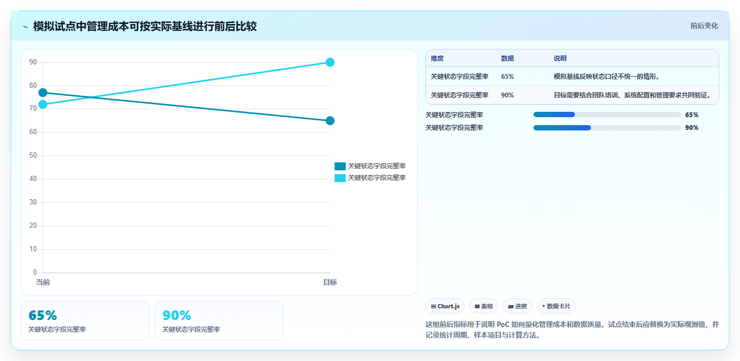Click the 65% progress bar
This screenshot has height=361, width=740.
pyautogui.click(x=607, y=114)
